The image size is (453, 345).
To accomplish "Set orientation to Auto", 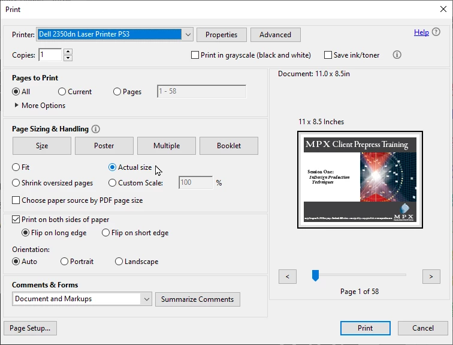I will 16,262.
